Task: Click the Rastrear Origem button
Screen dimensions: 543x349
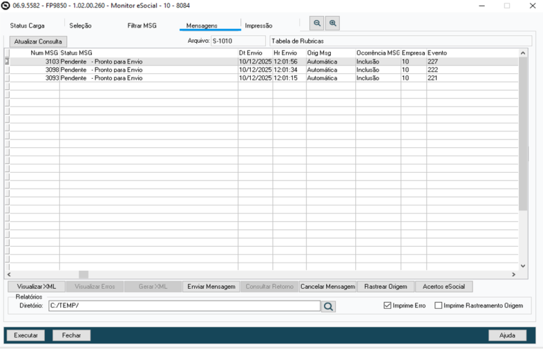Action: pyautogui.click(x=385, y=287)
